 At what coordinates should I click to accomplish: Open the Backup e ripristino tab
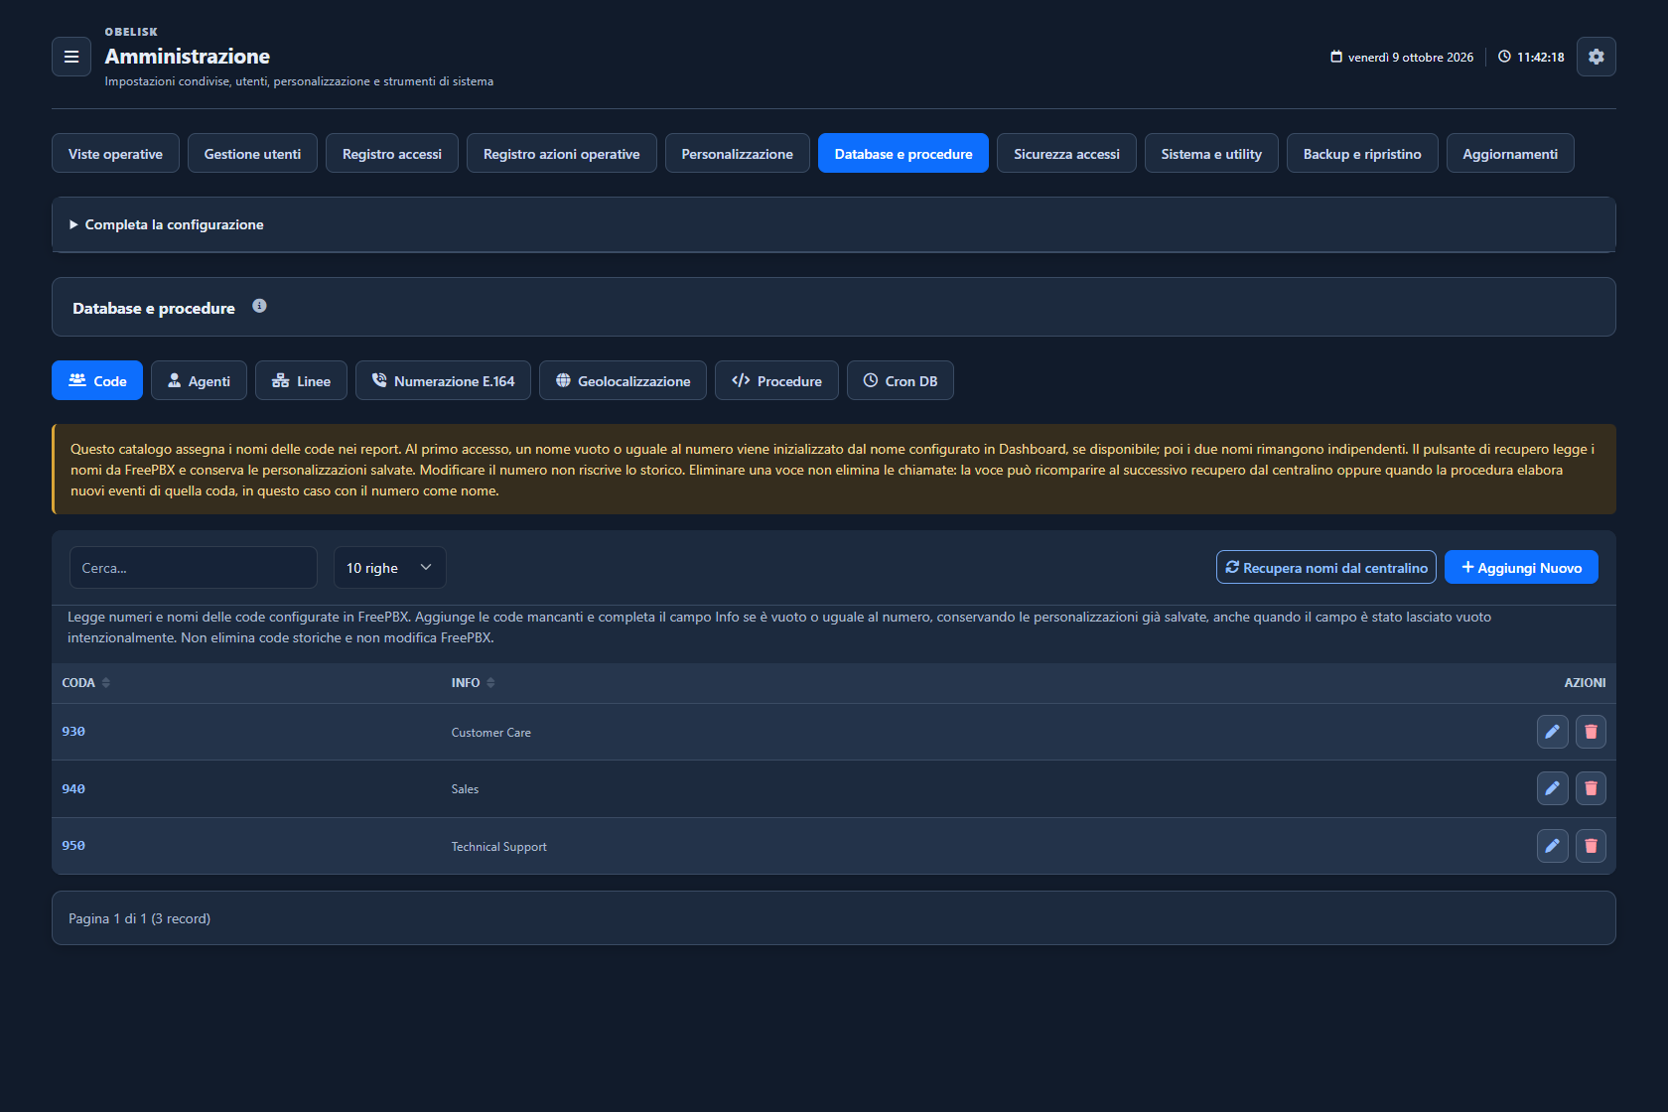tap(1362, 153)
